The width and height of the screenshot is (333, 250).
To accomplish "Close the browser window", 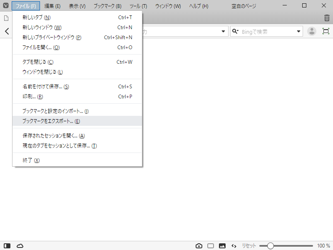I will [324, 5].
